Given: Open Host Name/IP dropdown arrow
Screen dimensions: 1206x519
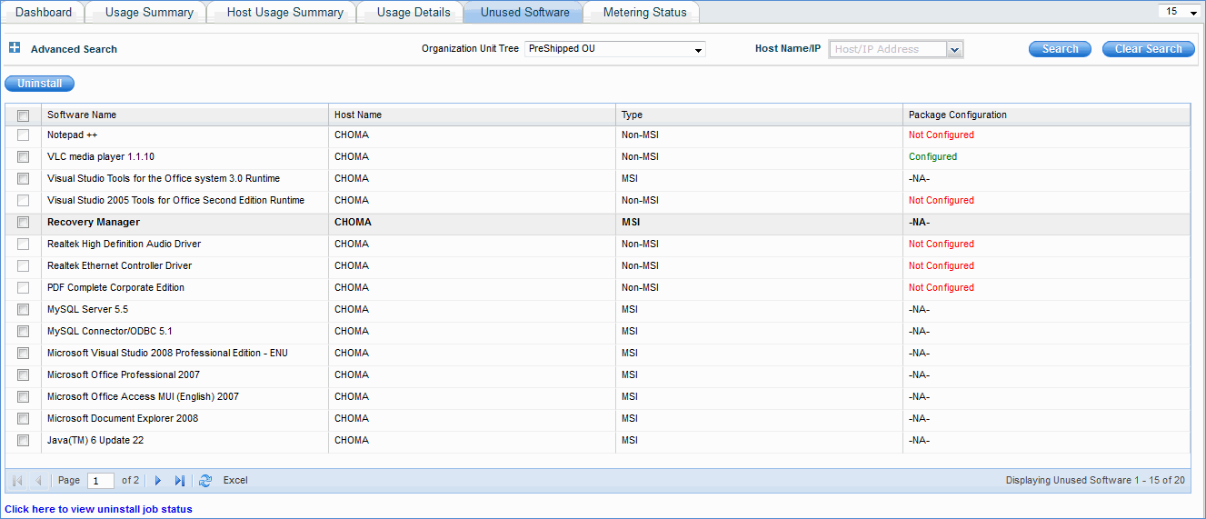Looking at the screenshot, I should click(954, 49).
